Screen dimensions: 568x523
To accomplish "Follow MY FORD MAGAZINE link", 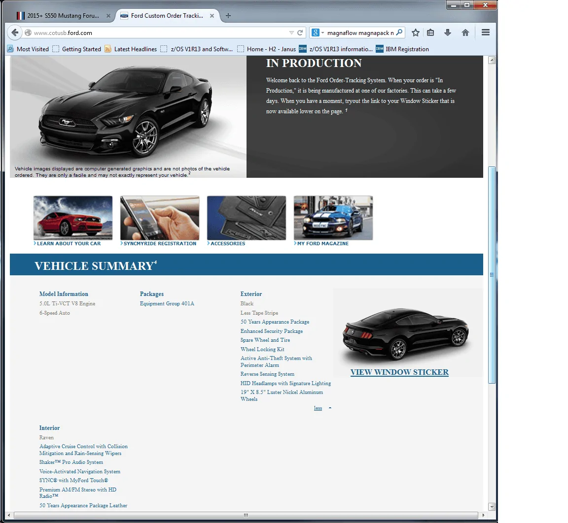I will [323, 243].
